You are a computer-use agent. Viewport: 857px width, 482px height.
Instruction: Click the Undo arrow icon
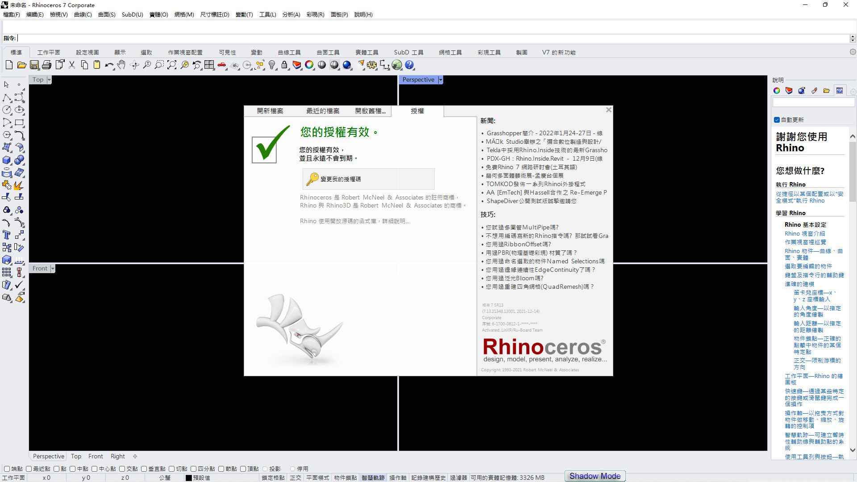coord(108,65)
